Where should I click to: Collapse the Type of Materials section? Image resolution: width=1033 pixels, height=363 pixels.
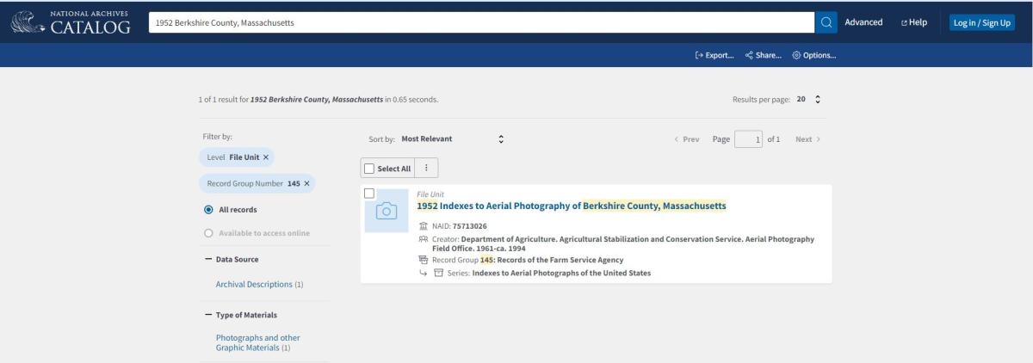click(208, 315)
